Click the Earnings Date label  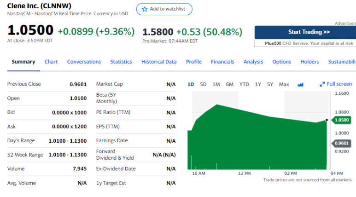click(112, 140)
